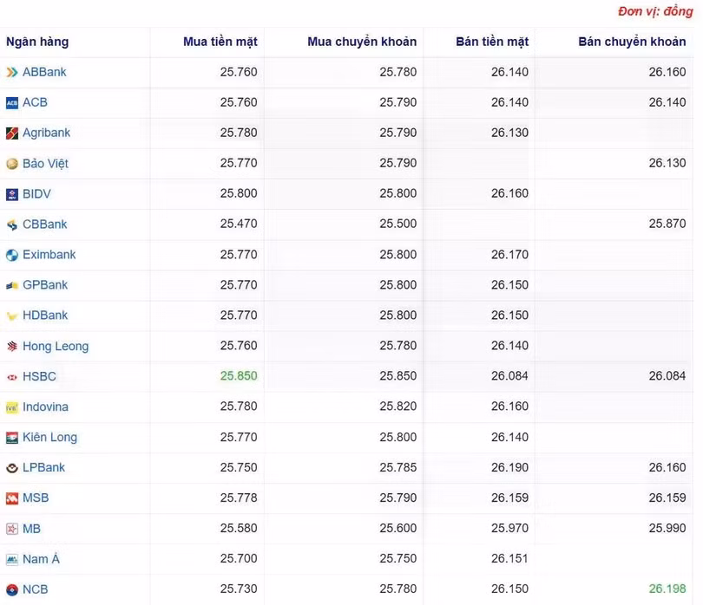Click the NCB round logo icon
Viewport: 703px width, 605px height.
coord(12,589)
